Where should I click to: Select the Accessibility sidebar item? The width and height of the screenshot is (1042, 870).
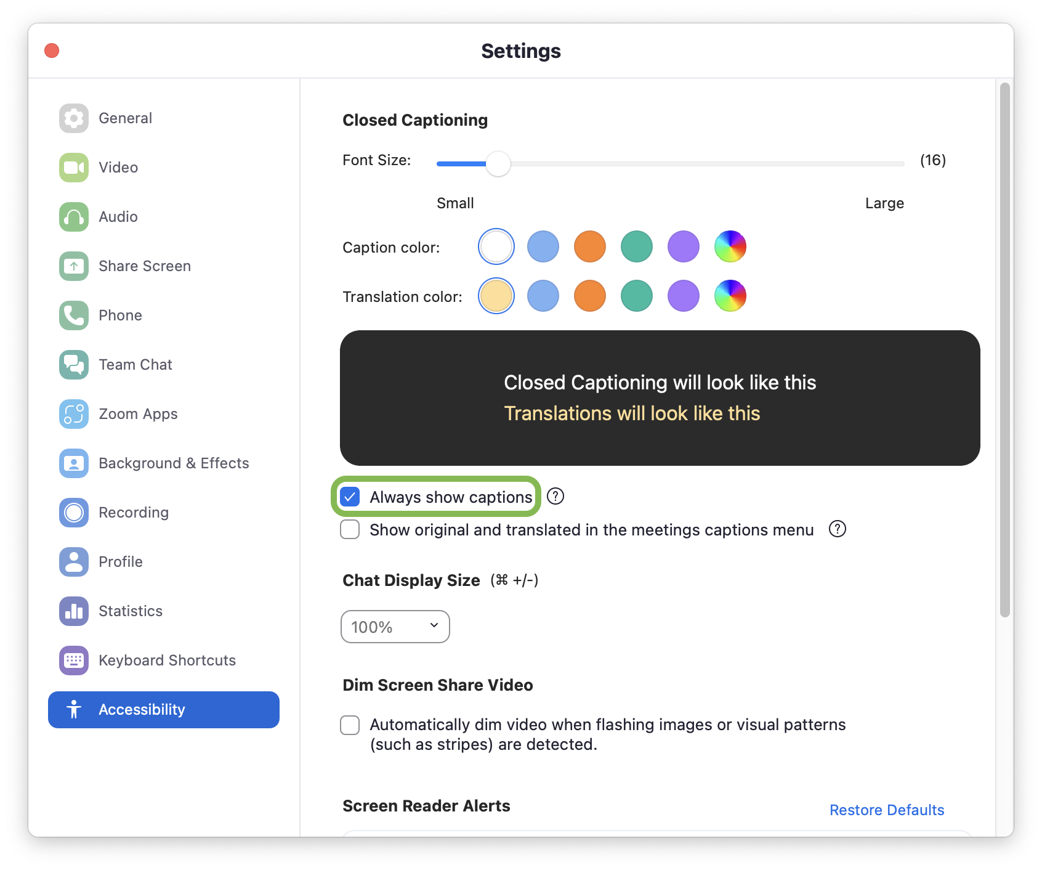pos(164,710)
